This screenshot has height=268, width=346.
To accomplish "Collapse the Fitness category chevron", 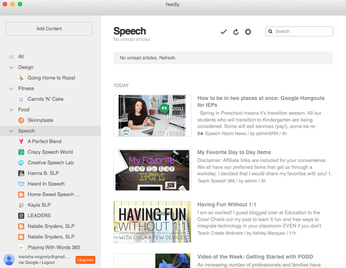I will click(x=11, y=89).
